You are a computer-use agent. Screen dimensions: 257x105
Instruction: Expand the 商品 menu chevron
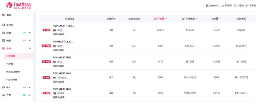pyautogui.click(x=30, y=40)
